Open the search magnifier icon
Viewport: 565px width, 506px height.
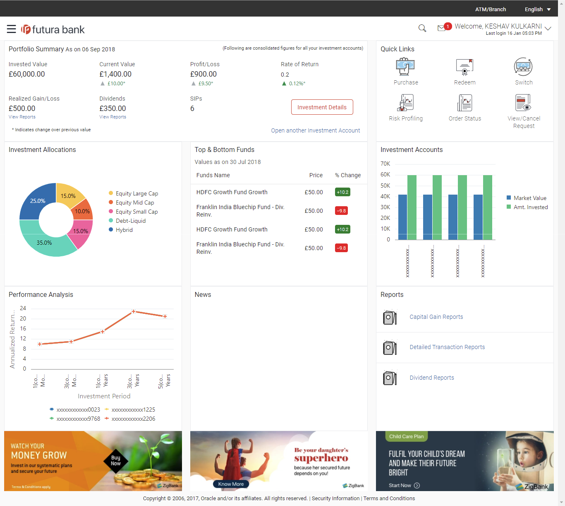pos(422,28)
